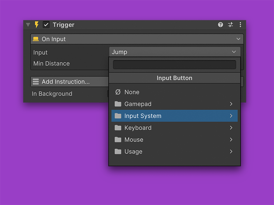
Task: Click the Usage folder icon
Action: point(118,152)
